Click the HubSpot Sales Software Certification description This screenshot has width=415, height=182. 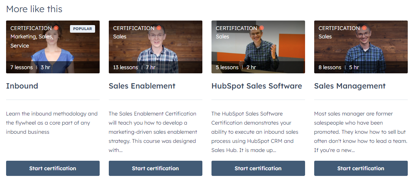pos(255,132)
